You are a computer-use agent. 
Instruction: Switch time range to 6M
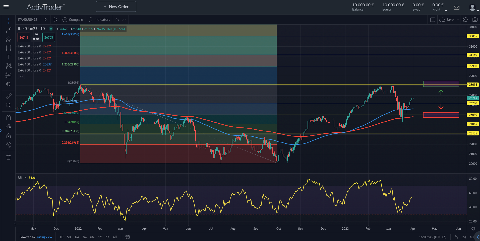[92, 237]
